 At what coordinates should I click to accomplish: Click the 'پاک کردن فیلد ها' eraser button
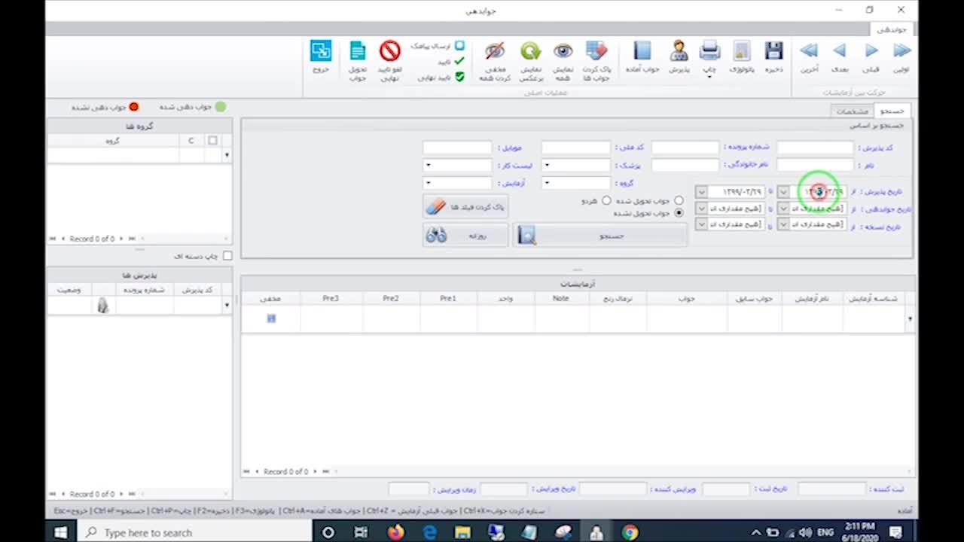(x=465, y=206)
